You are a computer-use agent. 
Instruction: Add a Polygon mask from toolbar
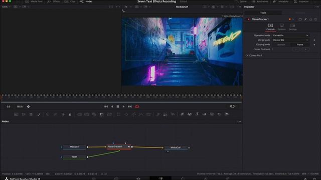point(133,114)
